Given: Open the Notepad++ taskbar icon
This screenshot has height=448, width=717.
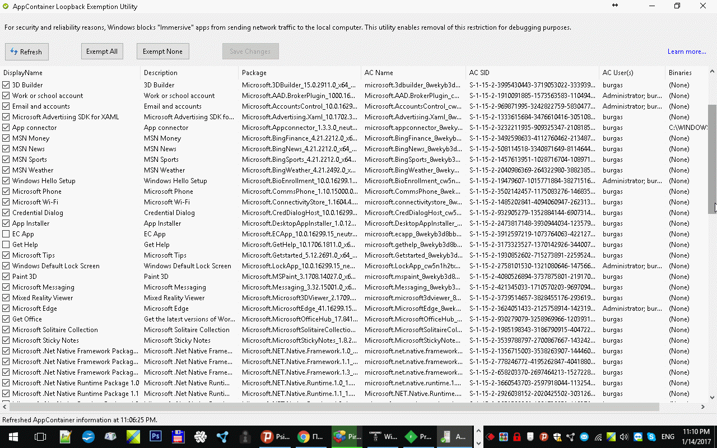Looking at the screenshot, I should point(66,437).
